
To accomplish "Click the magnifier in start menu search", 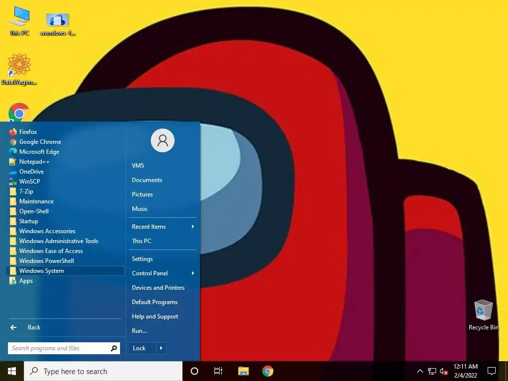I will coord(114,348).
